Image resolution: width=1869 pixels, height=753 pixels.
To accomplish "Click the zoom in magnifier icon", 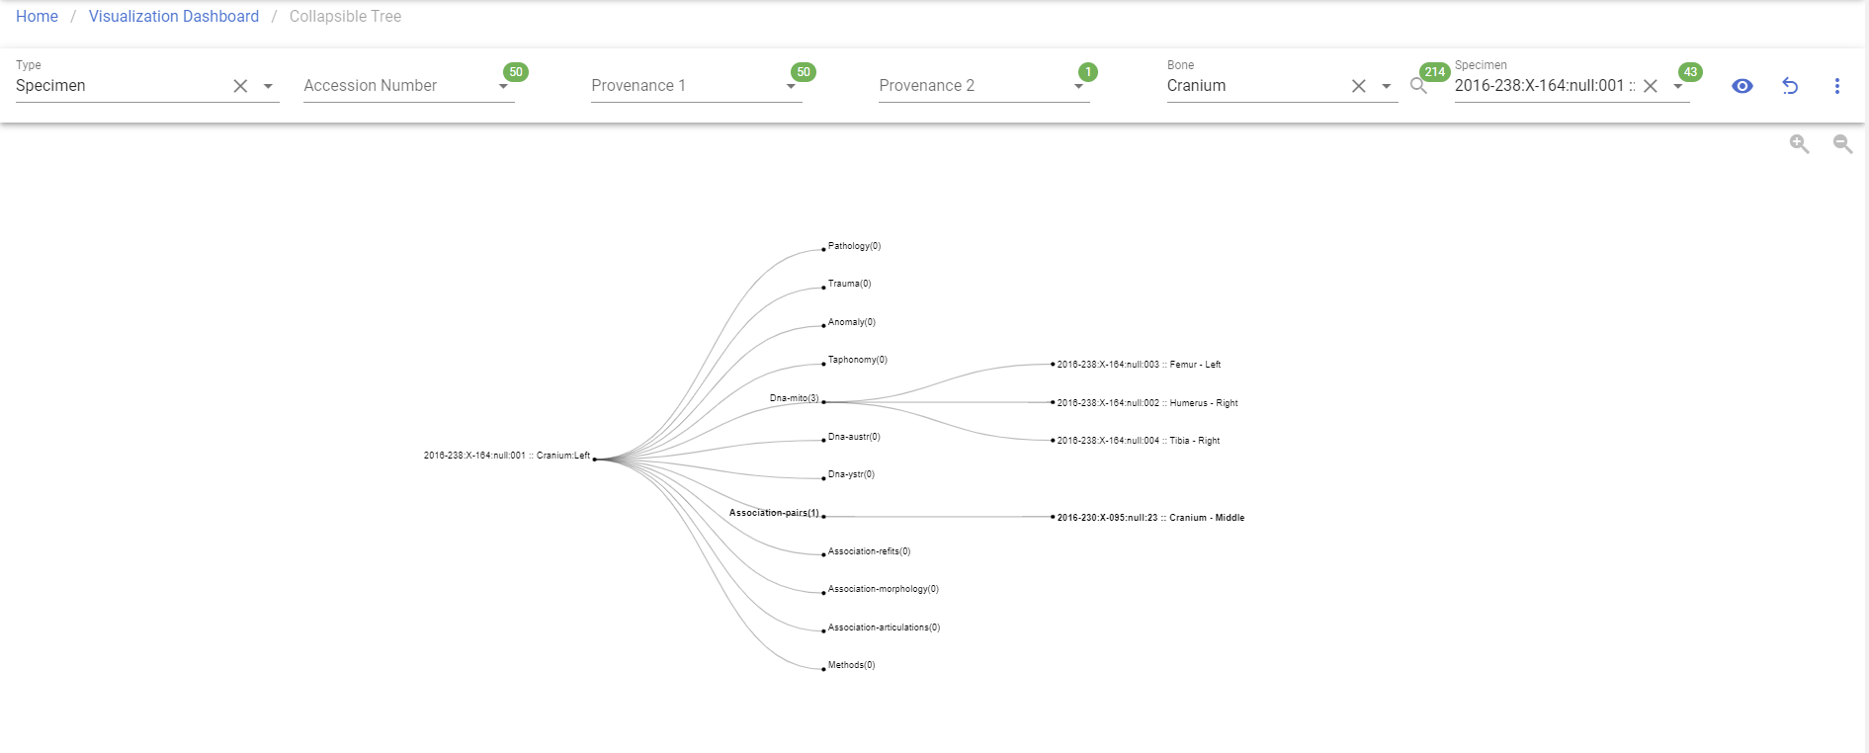I will point(1800,144).
